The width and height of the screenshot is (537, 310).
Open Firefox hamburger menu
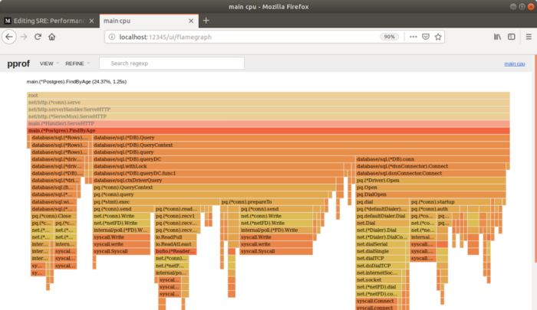point(529,37)
